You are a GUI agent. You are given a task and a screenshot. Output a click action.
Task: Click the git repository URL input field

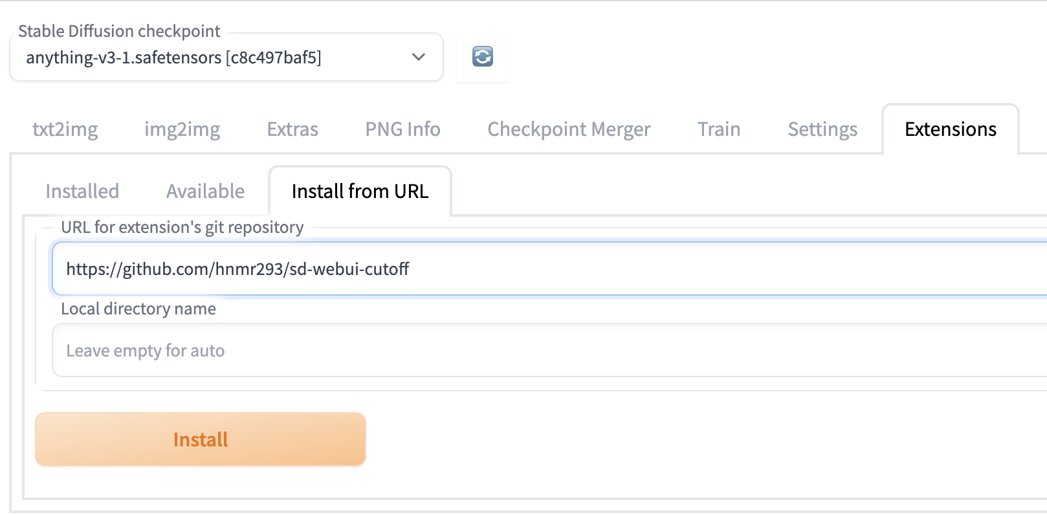(550, 269)
